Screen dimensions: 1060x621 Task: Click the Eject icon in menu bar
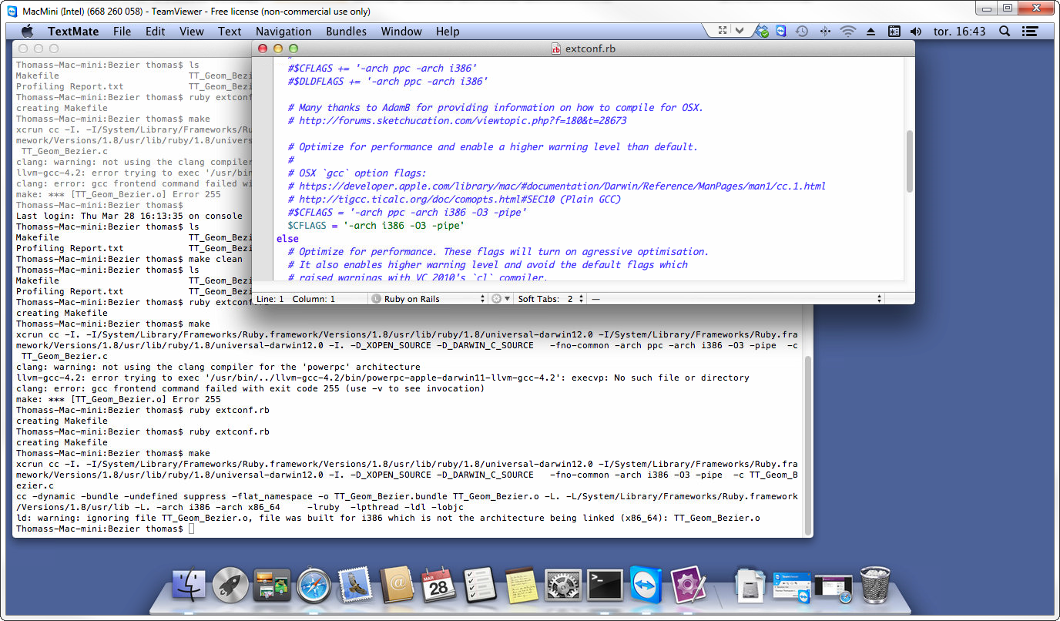point(871,32)
